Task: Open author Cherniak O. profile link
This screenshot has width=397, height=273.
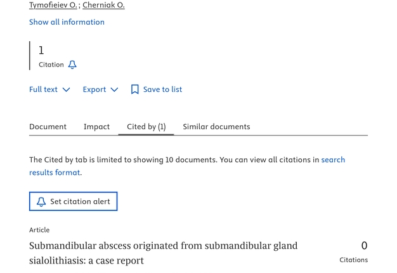Action: click(x=103, y=5)
